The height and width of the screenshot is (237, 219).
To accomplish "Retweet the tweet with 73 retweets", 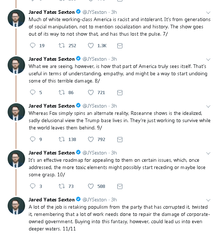I will [x=62, y=186].
